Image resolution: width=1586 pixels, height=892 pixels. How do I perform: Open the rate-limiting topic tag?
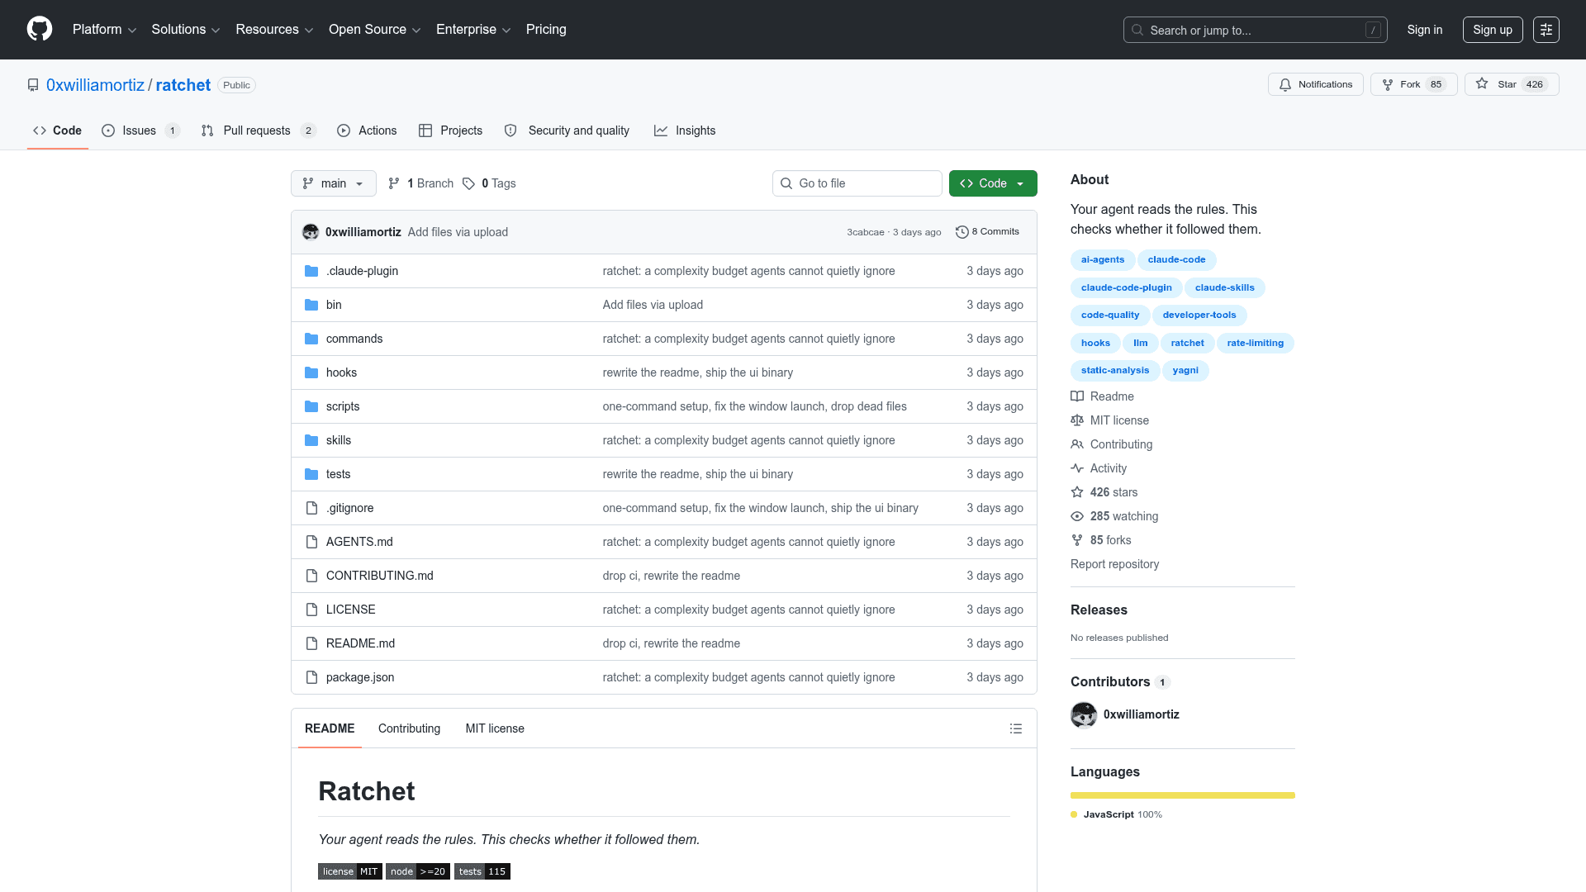click(x=1255, y=343)
